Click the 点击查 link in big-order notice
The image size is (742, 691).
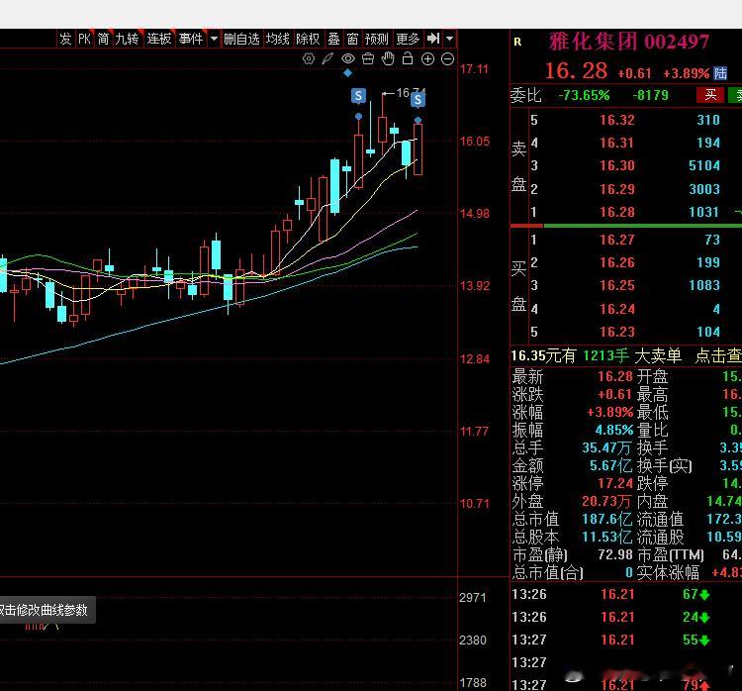tap(717, 355)
